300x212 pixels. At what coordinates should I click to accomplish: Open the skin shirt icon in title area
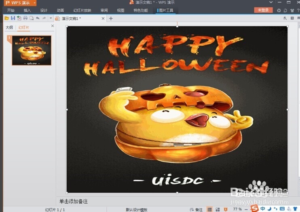tap(292, 10)
